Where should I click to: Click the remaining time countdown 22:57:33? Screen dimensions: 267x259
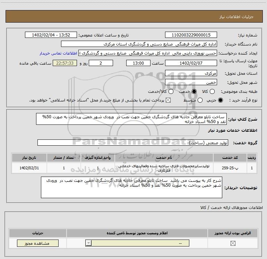click(65, 63)
